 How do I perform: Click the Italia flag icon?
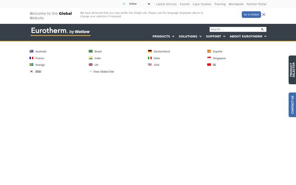point(150,58)
